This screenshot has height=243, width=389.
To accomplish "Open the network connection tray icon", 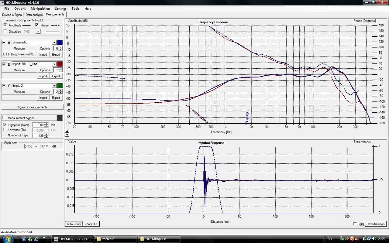I will (369, 239).
